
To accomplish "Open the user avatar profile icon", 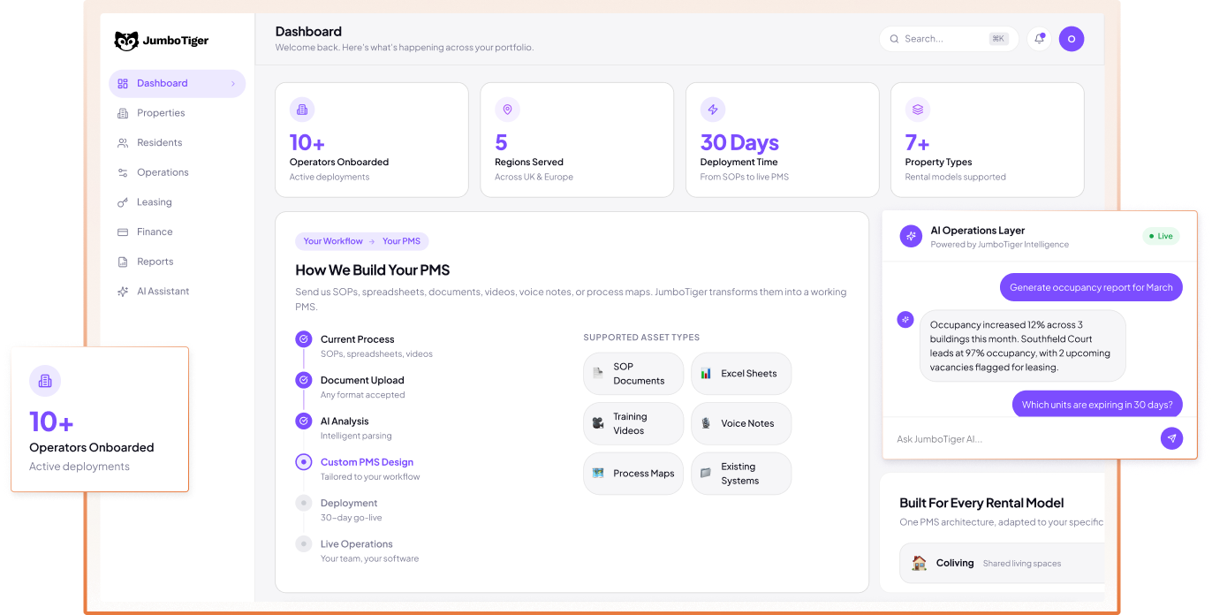I will click(1072, 39).
